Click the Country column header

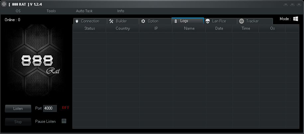click(123, 28)
